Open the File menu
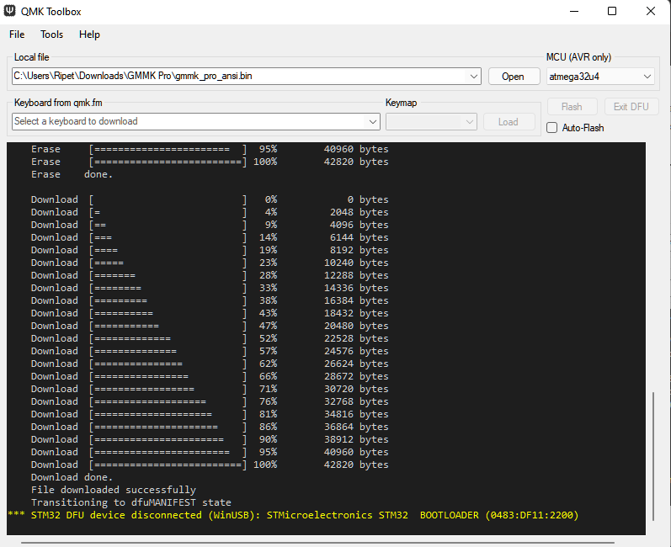Viewport: 671px width, 547px height. pos(17,35)
